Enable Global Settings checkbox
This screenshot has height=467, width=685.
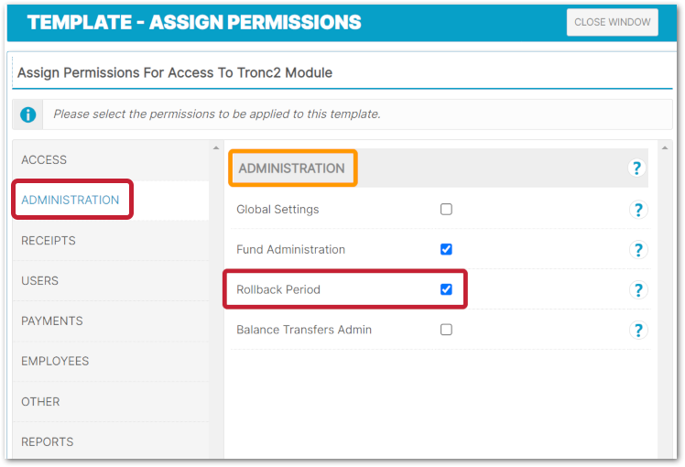[446, 209]
